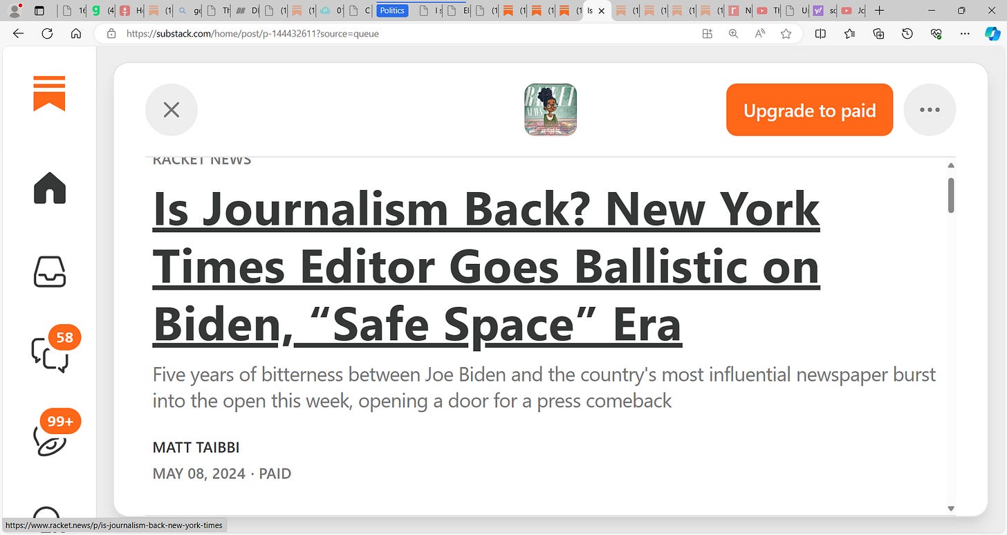Switch to the YouTube 'Tl' tab
Image resolution: width=1007 pixels, height=535 pixels.
768,10
